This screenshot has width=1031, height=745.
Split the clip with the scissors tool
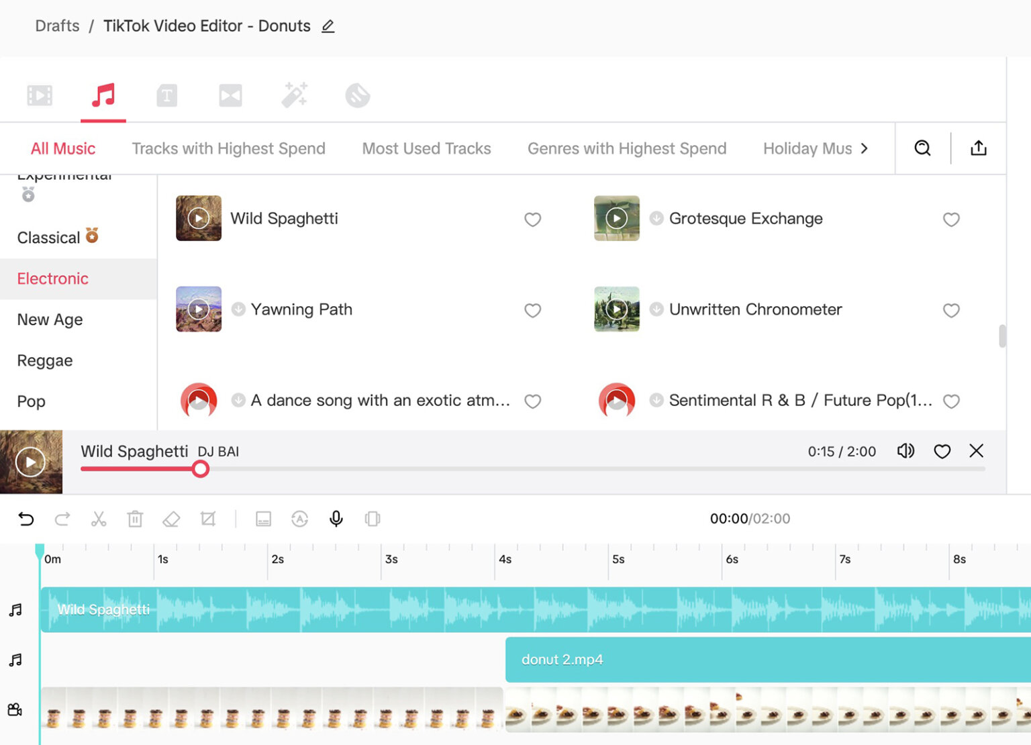(x=99, y=519)
